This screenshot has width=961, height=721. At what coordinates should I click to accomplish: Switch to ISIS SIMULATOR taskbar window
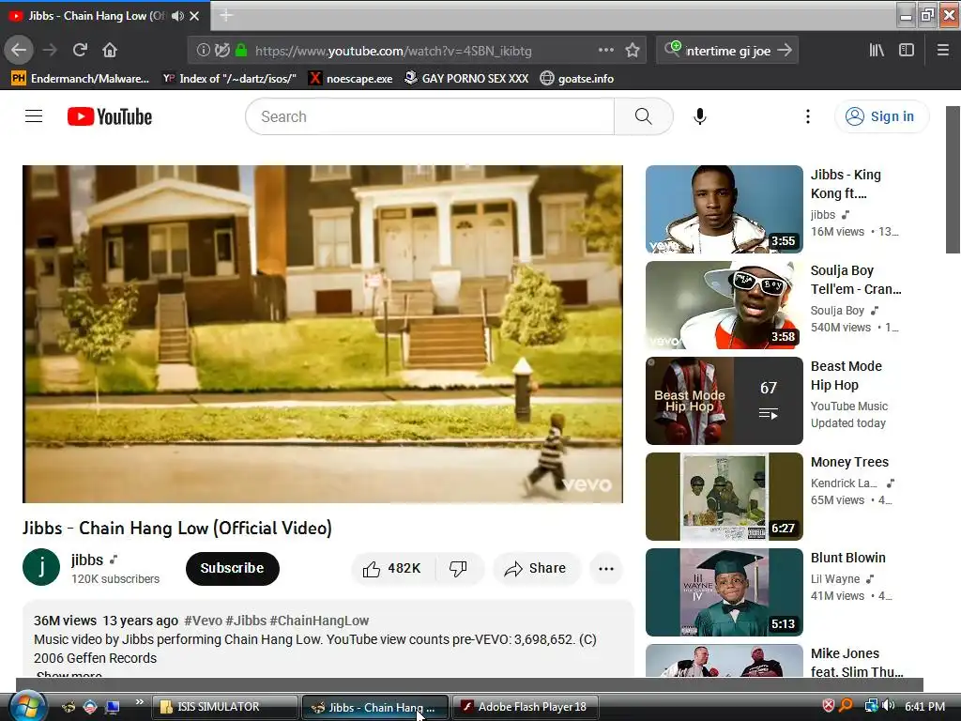[225, 707]
